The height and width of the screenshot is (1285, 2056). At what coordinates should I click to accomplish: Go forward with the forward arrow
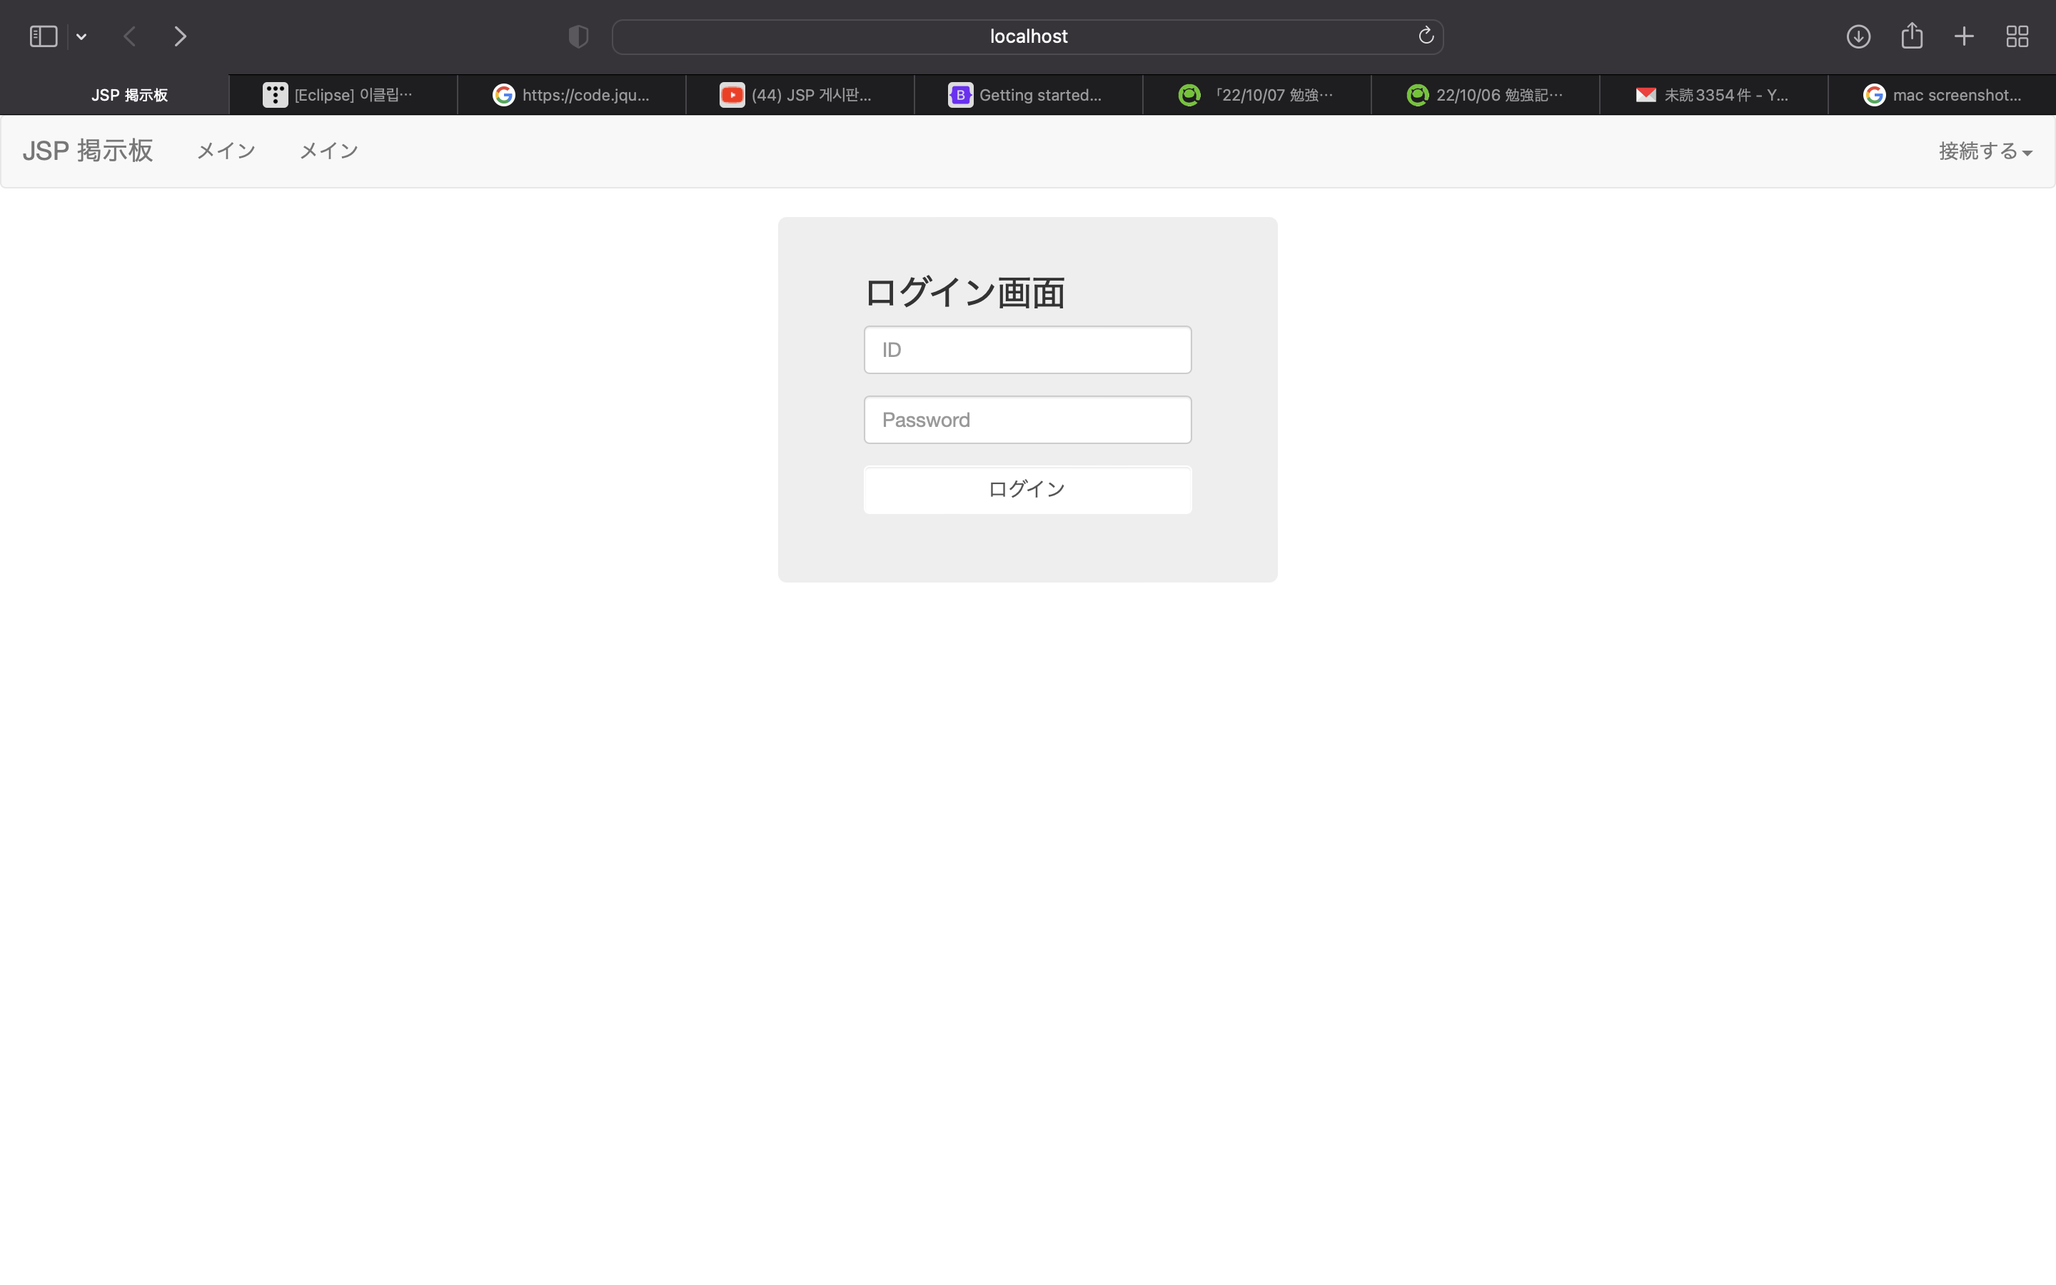[180, 36]
